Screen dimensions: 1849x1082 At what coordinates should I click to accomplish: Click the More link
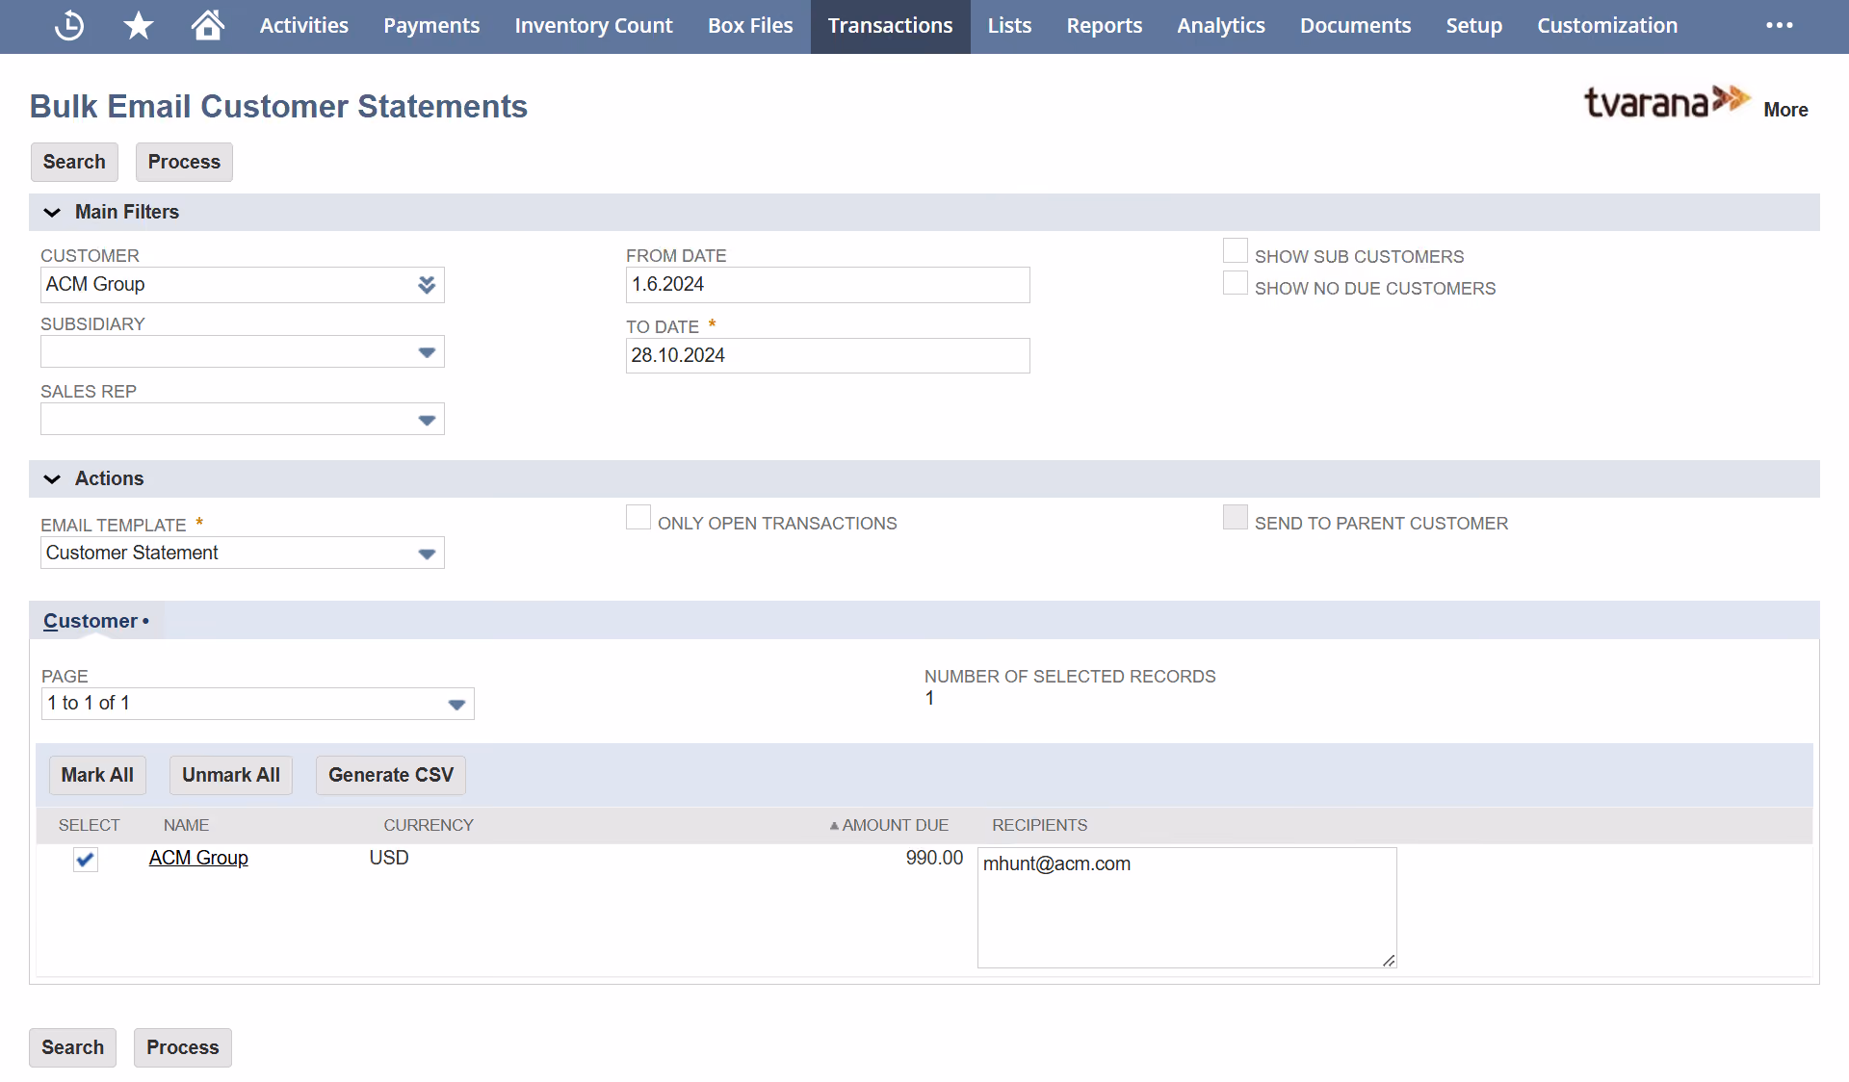[1785, 110]
